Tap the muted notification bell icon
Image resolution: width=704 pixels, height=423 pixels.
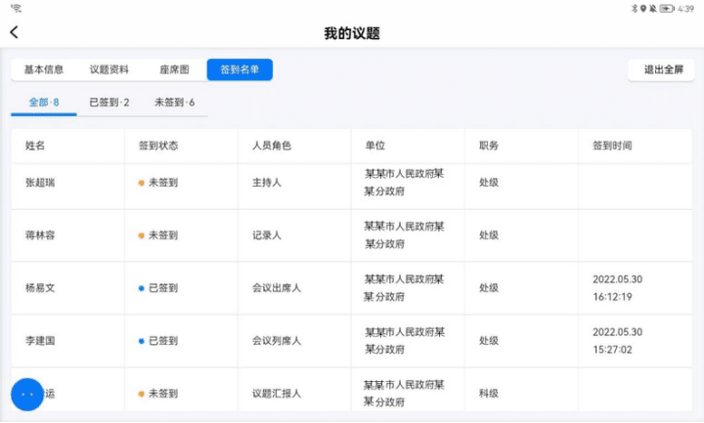click(x=652, y=9)
